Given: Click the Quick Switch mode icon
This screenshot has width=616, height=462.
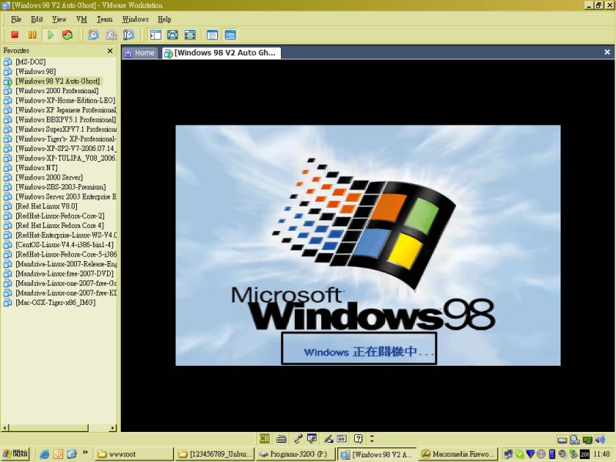Looking at the screenshot, I should (172, 35).
